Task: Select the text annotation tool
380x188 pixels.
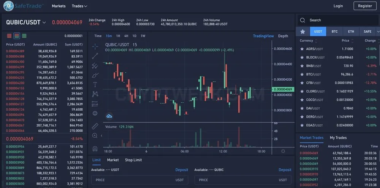Action: coord(95,85)
